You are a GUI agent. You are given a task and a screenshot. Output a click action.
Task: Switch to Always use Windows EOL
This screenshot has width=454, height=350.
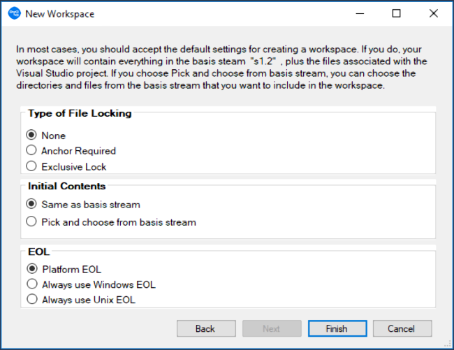31,284
